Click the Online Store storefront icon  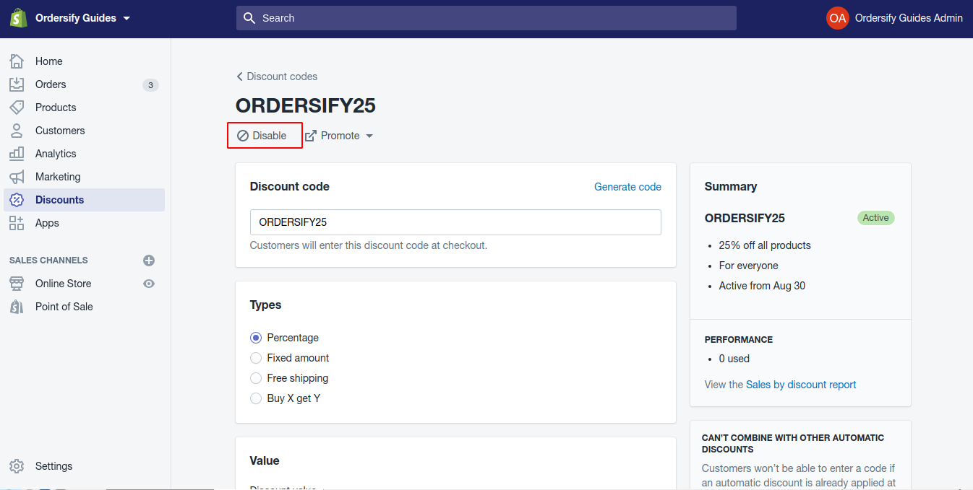pos(17,284)
